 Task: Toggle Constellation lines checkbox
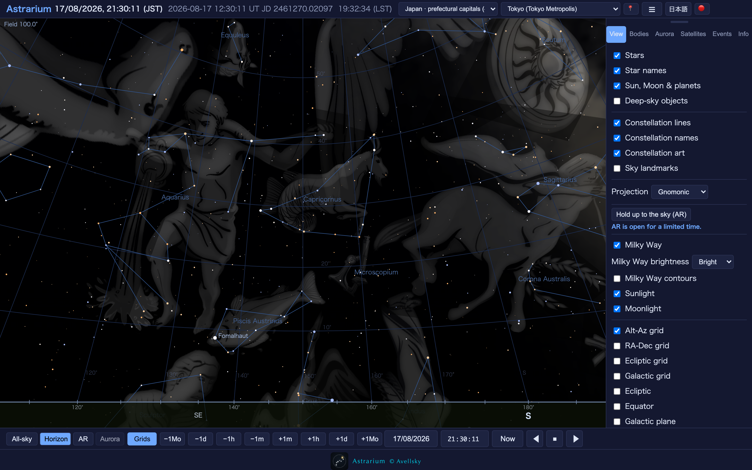[x=617, y=123]
